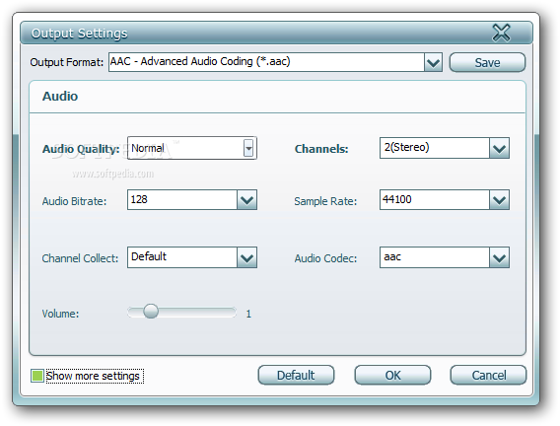The width and height of the screenshot is (560, 426).
Task: Expand the Audio Quality dropdown
Action: pos(248,148)
